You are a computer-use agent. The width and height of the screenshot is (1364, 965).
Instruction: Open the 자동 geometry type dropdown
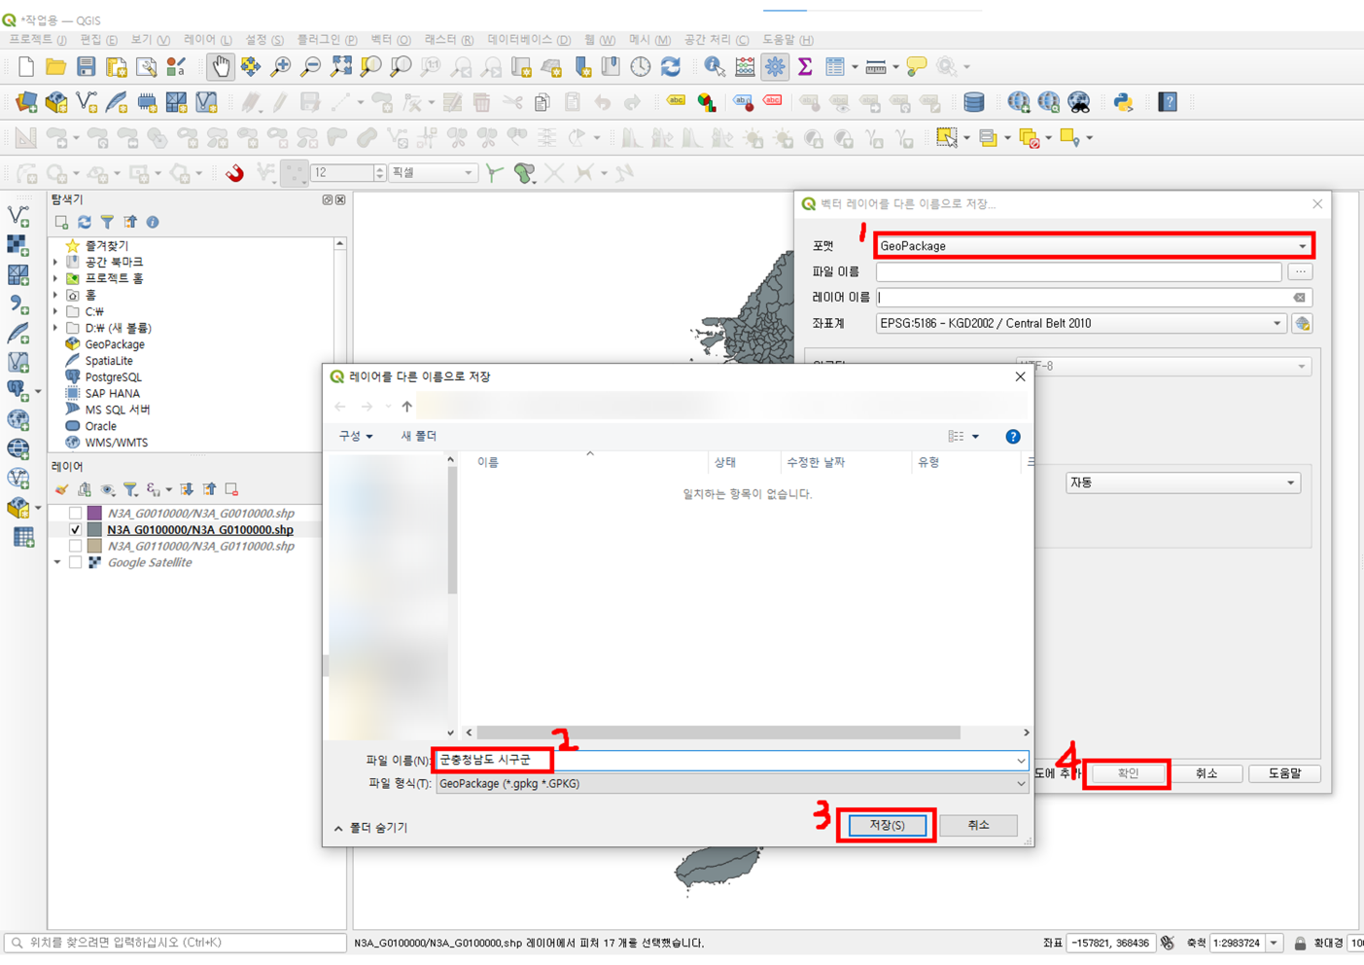click(1182, 482)
